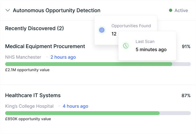Click the Recently Discovered (2) heading
196x134 pixels.
click(x=34, y=28)
